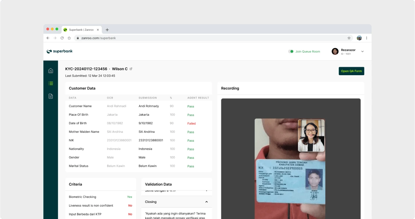Expand Rezarazor account dropdown
The height and width of the screenshot is (219, 415).
(x=362, y=51)
